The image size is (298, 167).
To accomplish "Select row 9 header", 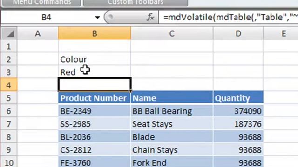I will pyautogui.click(x=9, y=150).
